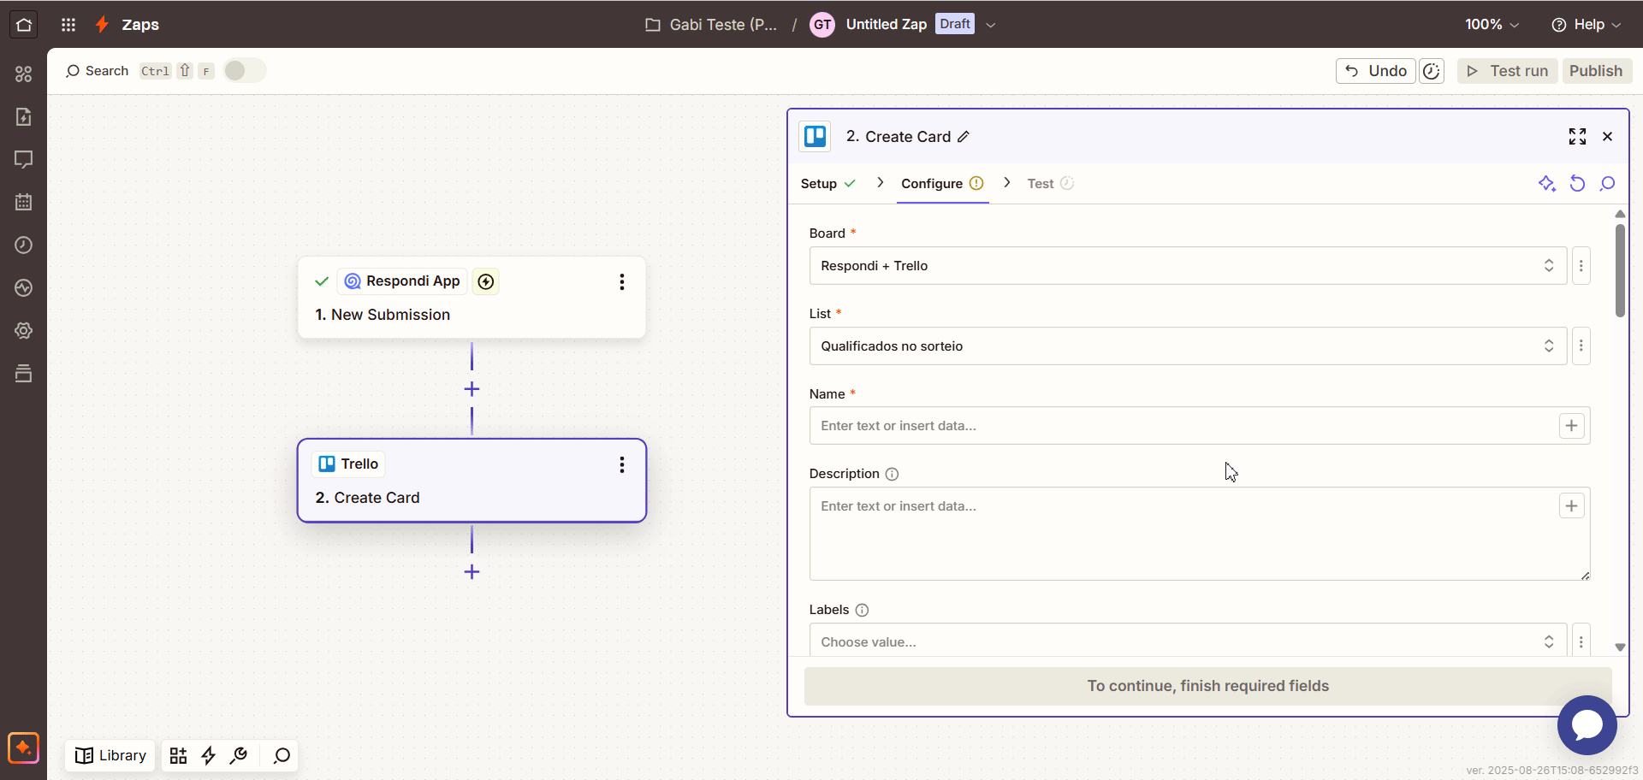The image size is (1643, 780).
Task: Click the Undo button
Action: coord(1375,71)
